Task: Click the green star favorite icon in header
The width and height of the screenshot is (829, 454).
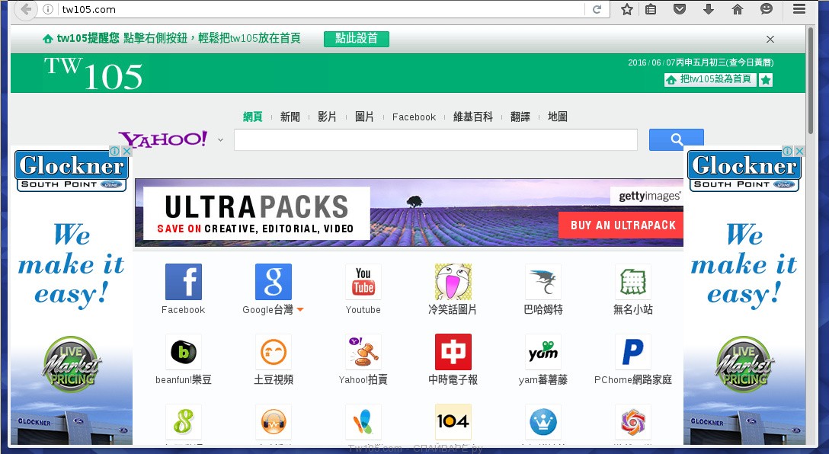Action: (x=766, y=80)
